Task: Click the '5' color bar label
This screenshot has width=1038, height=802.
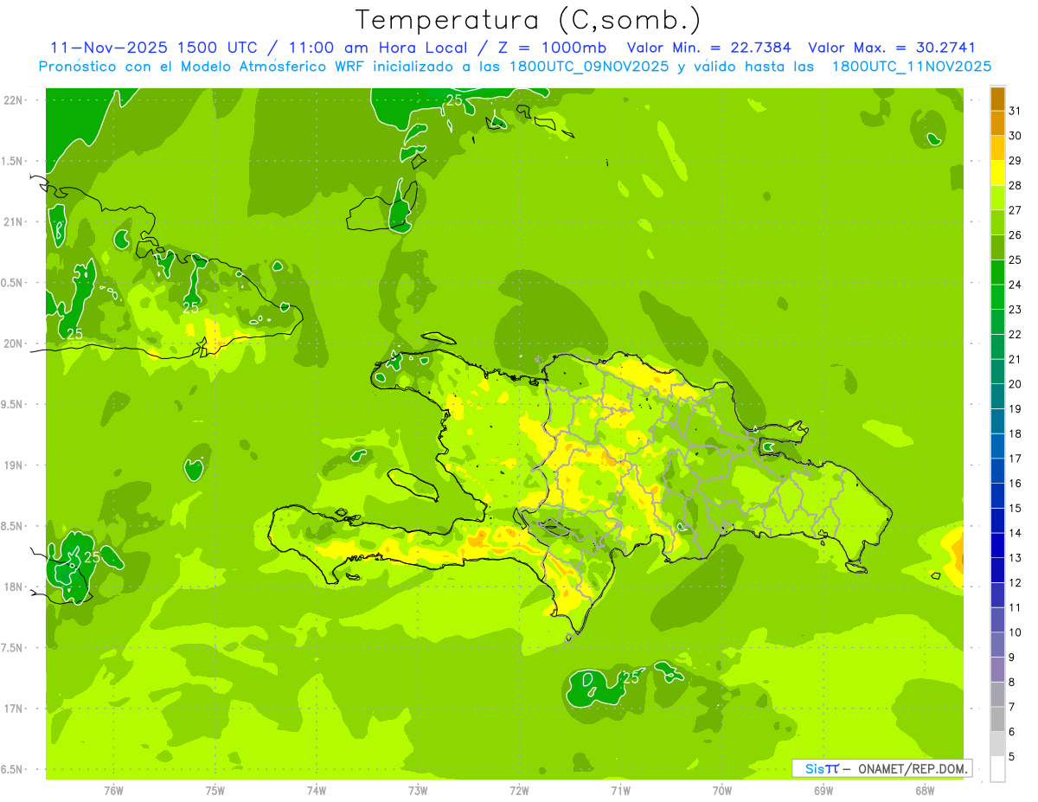Action: click(1012, 756)
